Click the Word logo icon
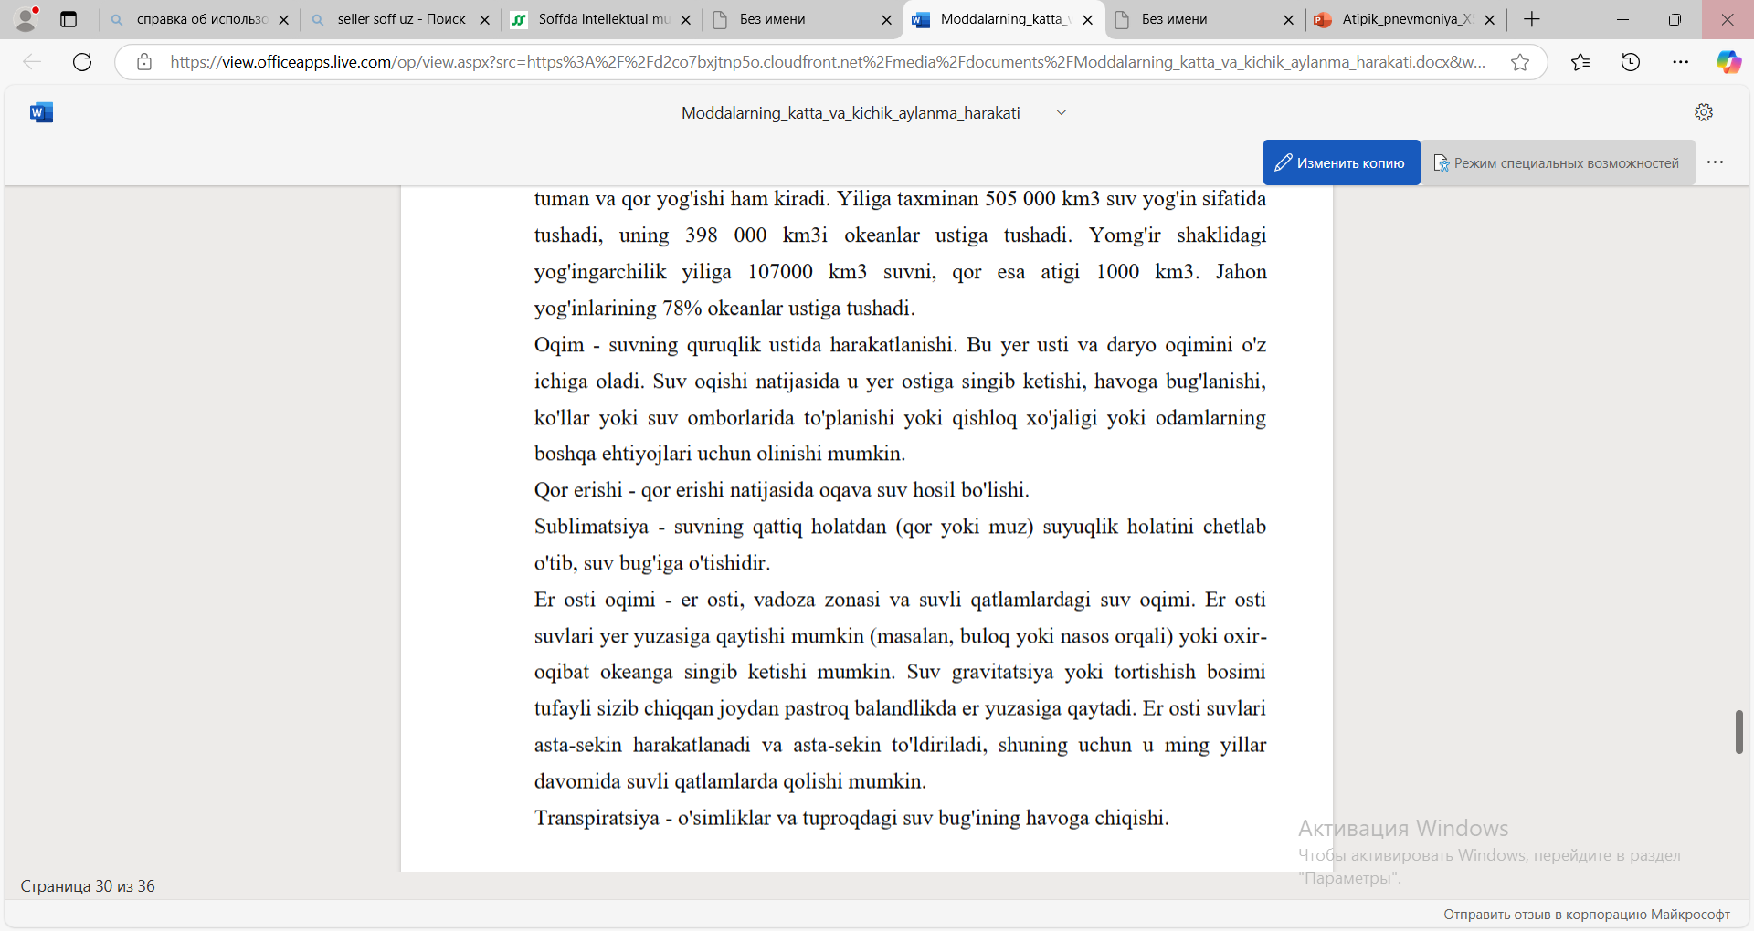 tap(41, 112)
